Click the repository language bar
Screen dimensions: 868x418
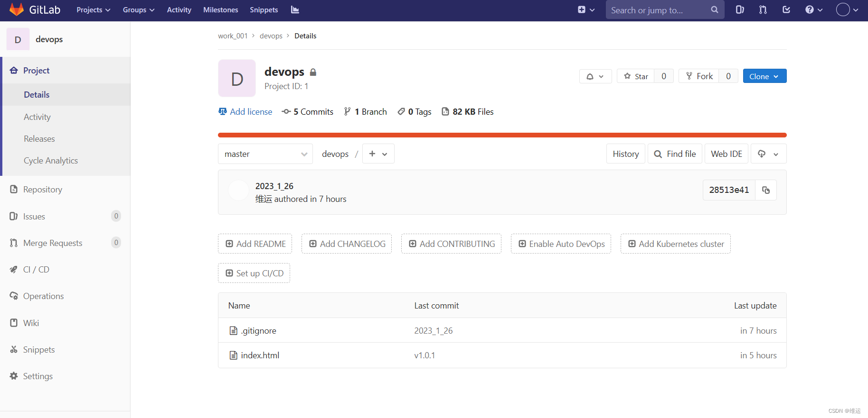(502, 135)
